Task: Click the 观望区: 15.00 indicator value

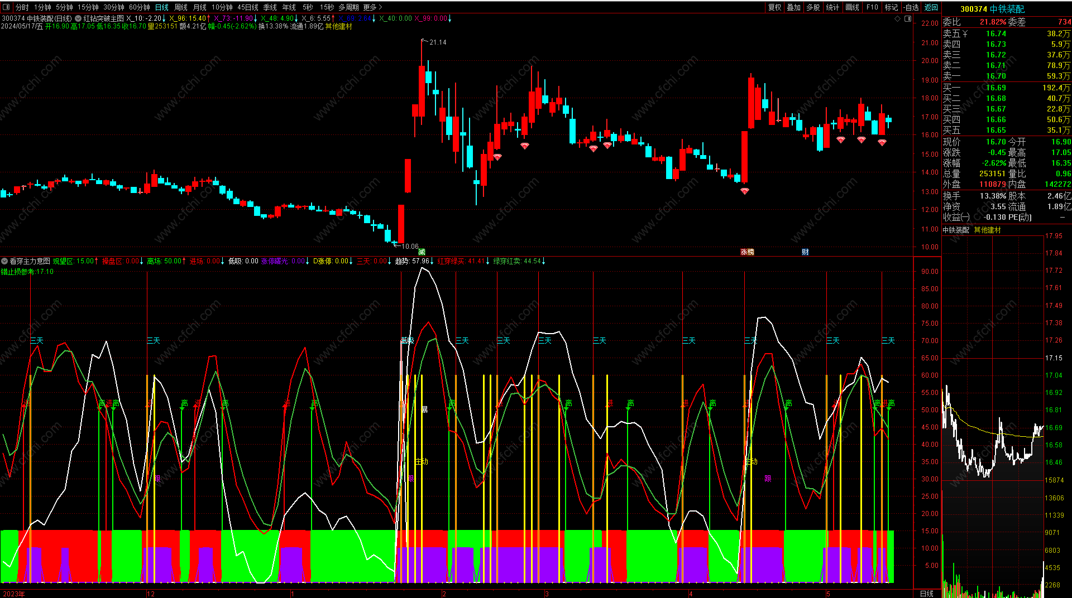Action: click(73, 261)
